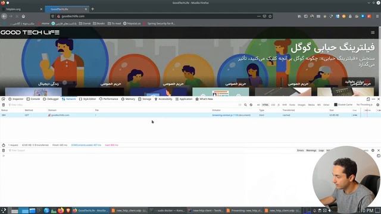
Task: Open the Style Editor tab
Action: 88,99
